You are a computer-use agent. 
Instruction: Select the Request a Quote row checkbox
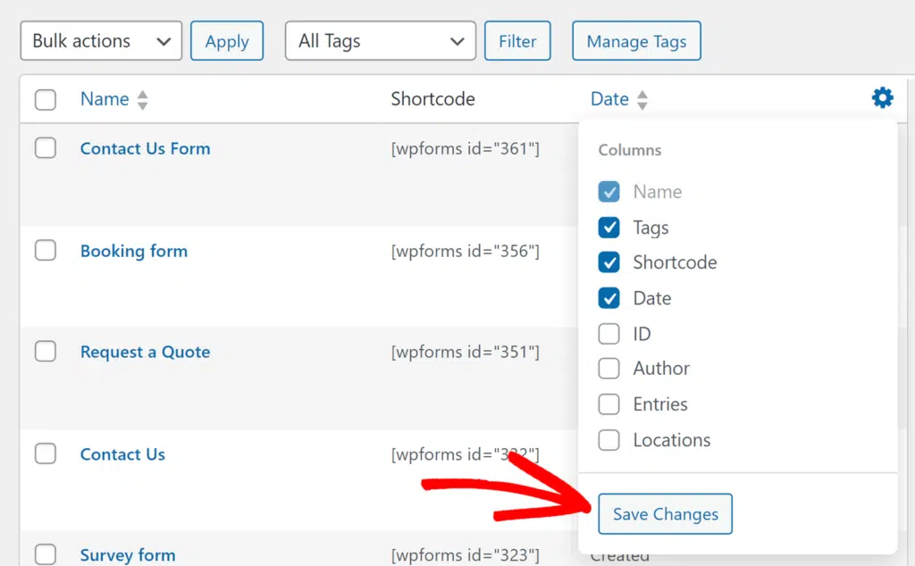pyautogui.click(x=46, y=352)
